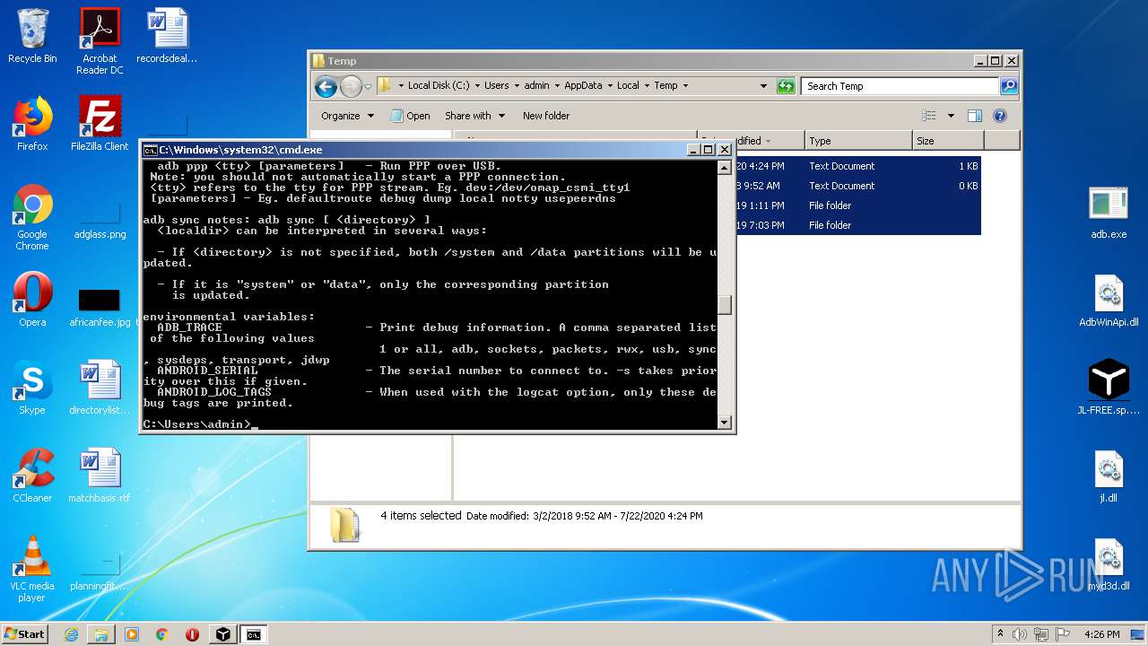
Task: Expand the view options dropdown arrow
Action: (950, 116)
